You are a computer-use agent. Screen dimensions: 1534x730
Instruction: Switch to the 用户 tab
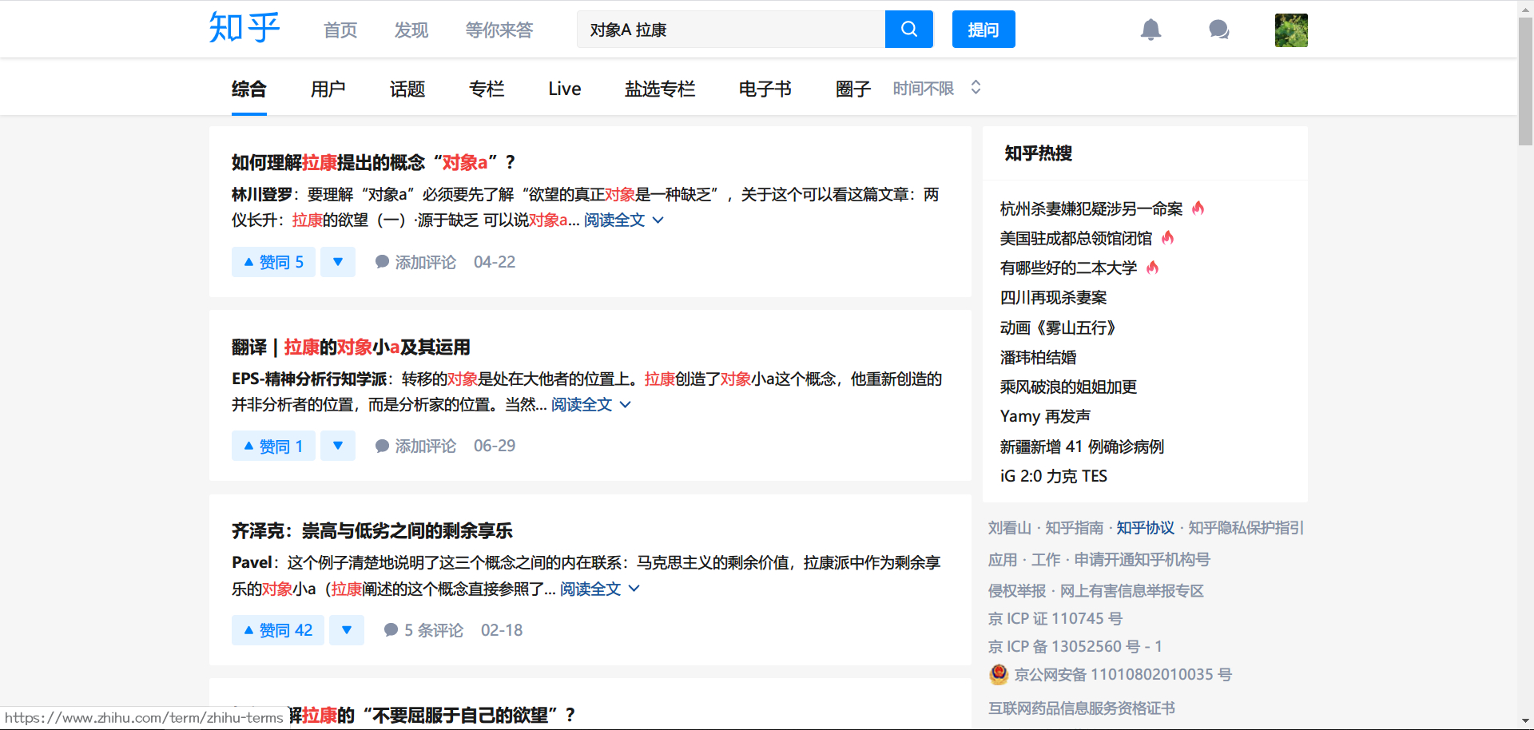pos(328,89)
